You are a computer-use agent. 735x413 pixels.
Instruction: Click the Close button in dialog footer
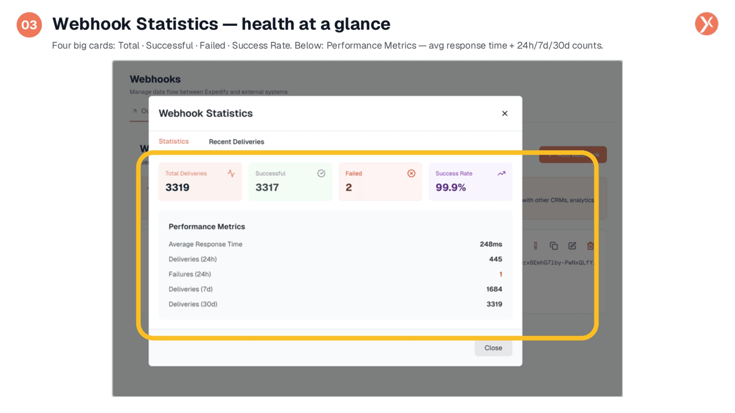(x=493, y=348)
